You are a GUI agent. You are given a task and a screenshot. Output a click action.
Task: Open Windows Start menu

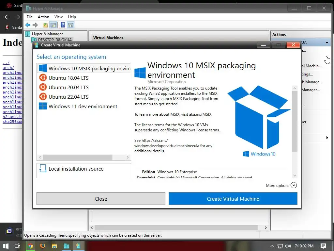pos(6,246)
